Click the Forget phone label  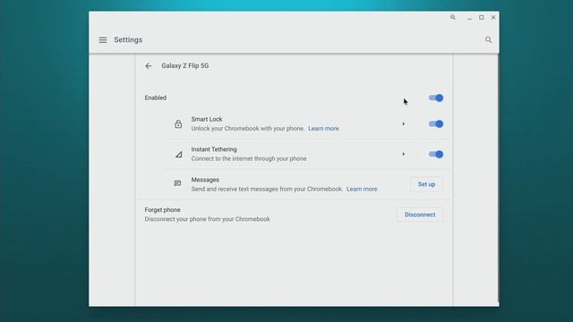(163, 210)
